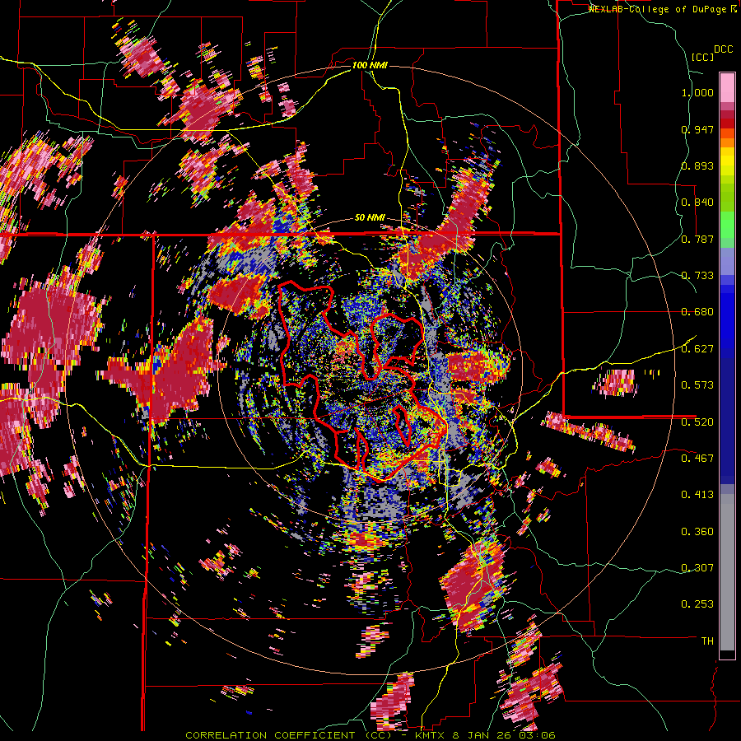The height and width of the screenshot is (741, 741).
Task: Select the 0.627 scale value
Action: (697, 349)
